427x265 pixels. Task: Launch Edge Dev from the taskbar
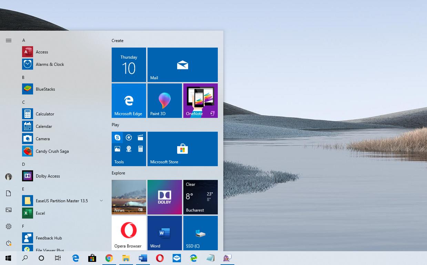pyautogui.click(x=194, y=258)
